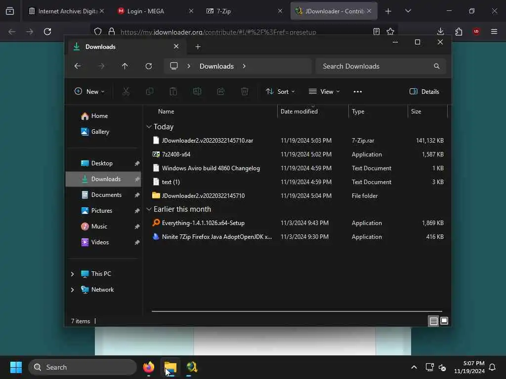Go back with Explorer back arrow
506x379 pixels.
78,66
